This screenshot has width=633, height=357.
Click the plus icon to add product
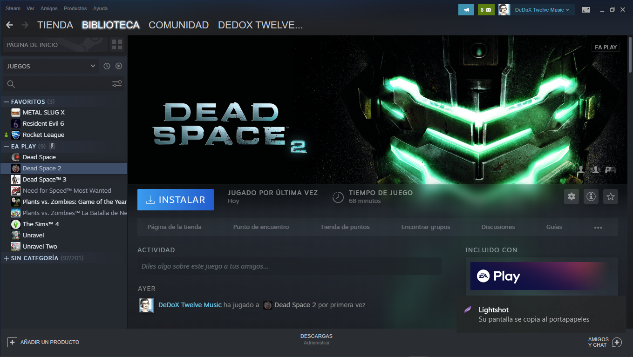pos(12,342)
